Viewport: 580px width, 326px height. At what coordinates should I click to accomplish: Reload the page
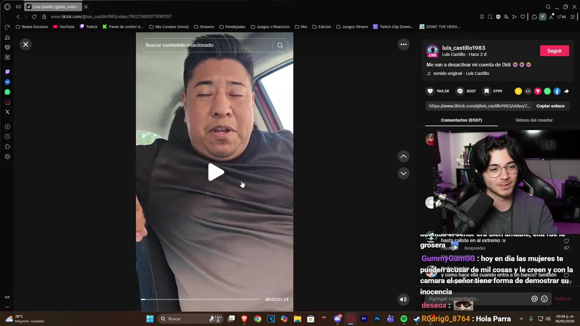coord(34,17)
